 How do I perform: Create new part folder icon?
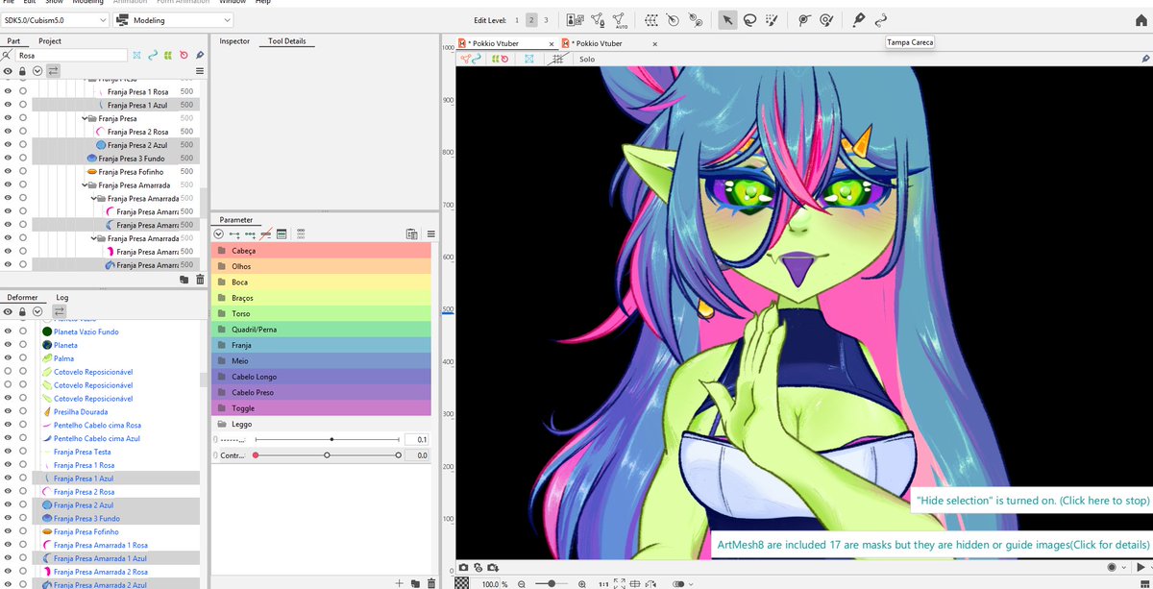[x=184, y=280]
